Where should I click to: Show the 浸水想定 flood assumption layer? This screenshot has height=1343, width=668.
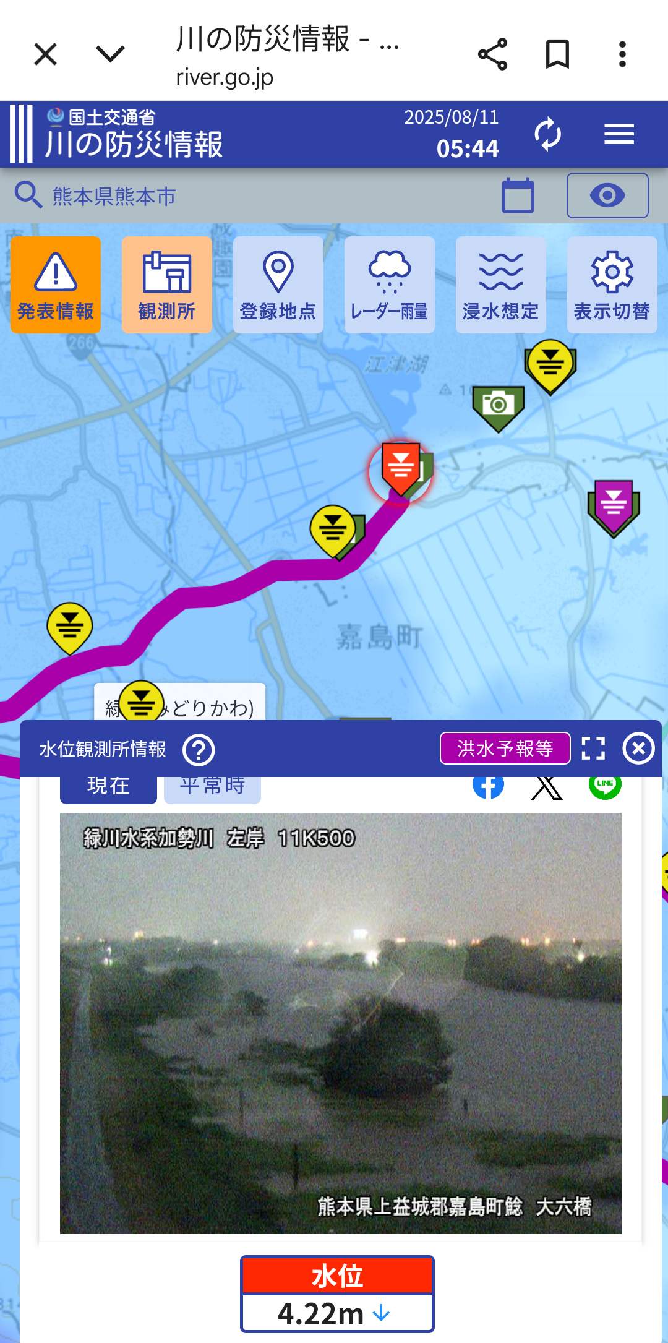501,285
